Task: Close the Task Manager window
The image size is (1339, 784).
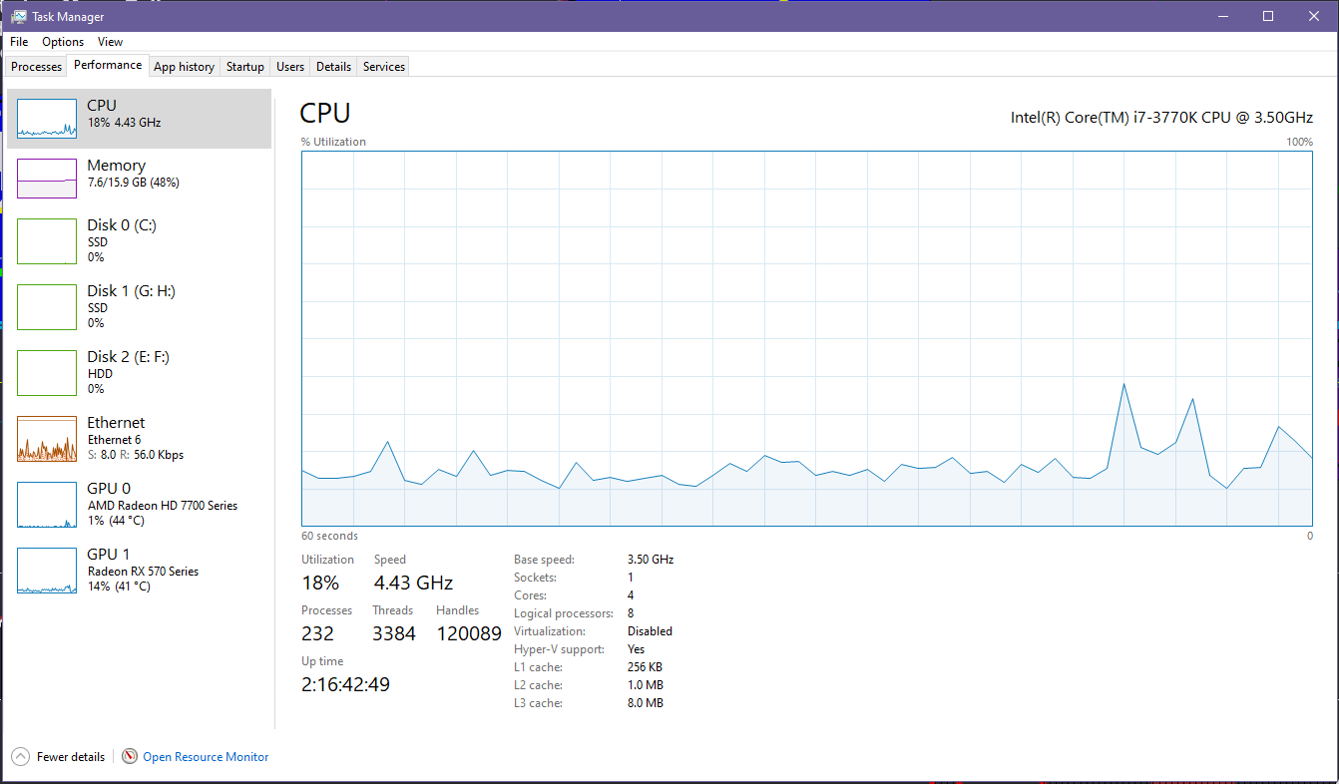Action: (1314, 16)
